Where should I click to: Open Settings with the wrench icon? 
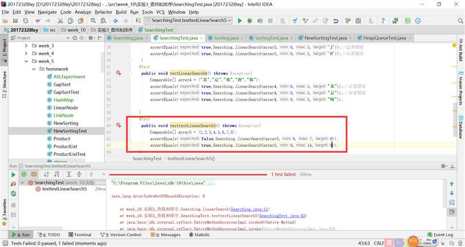tap(348, 21)
